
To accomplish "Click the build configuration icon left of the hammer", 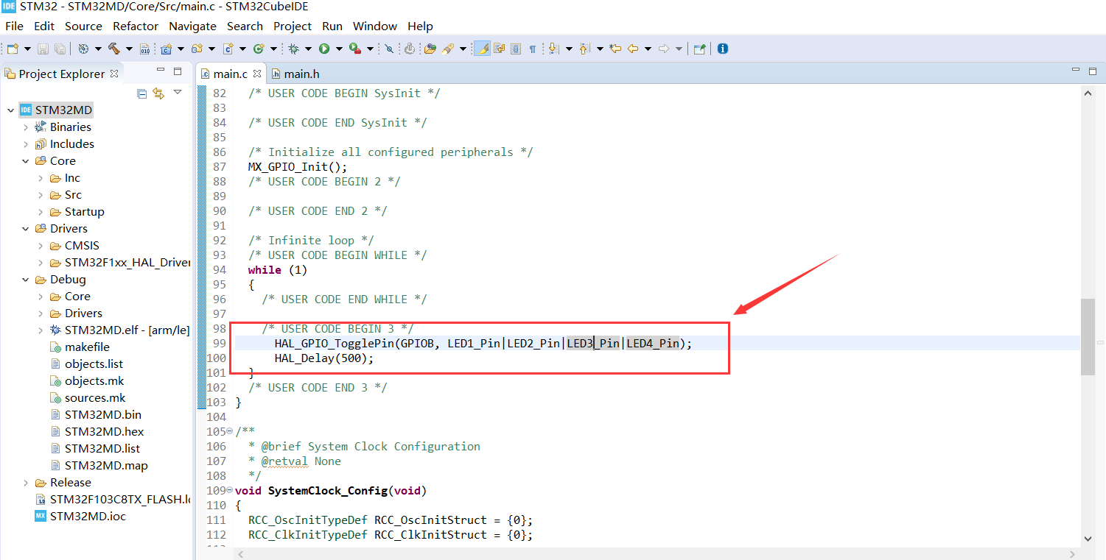I will (x=83, y=49).
